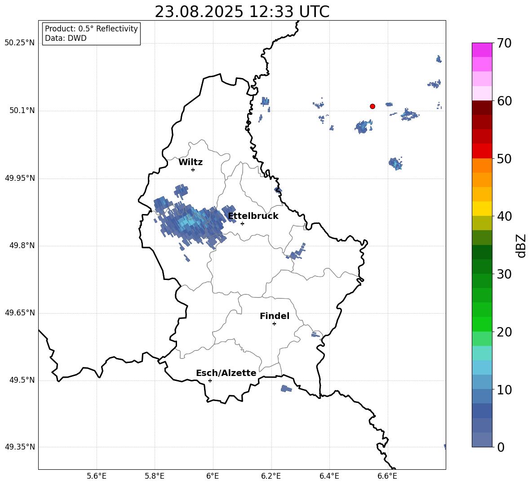Click the 6.2°E longitude label
Viewport: 532px width, 485px height.
point(271,476)
